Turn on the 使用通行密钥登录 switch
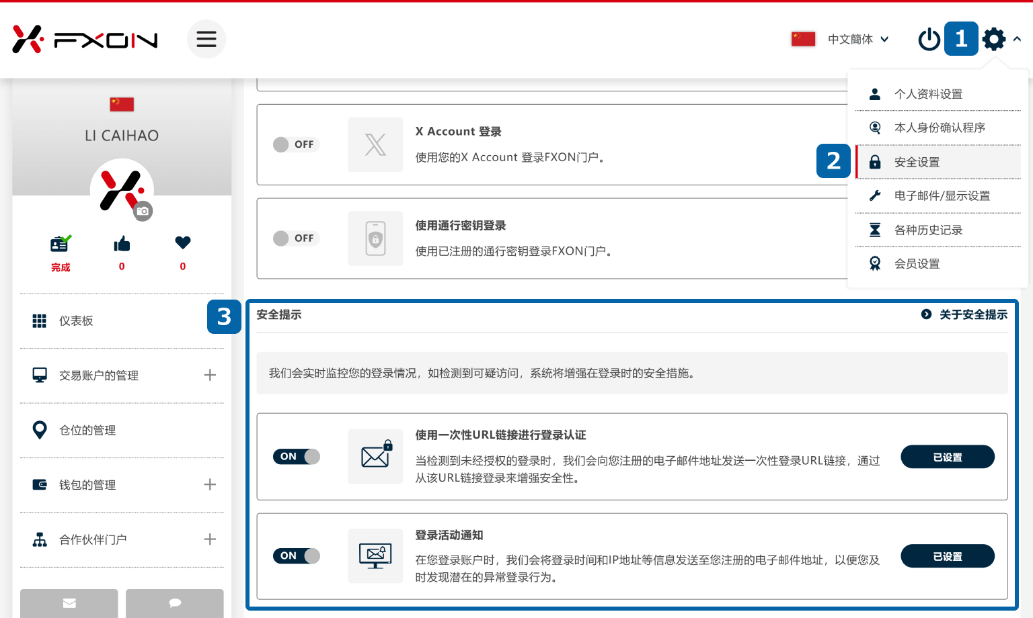Viewport: 1033px width, 618px height. click(296, 238)
